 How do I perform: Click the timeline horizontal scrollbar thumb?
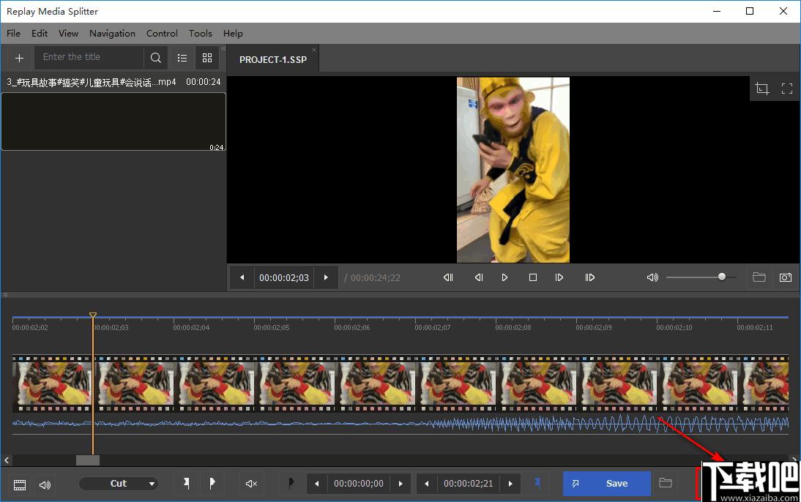[x=88, y=460]
